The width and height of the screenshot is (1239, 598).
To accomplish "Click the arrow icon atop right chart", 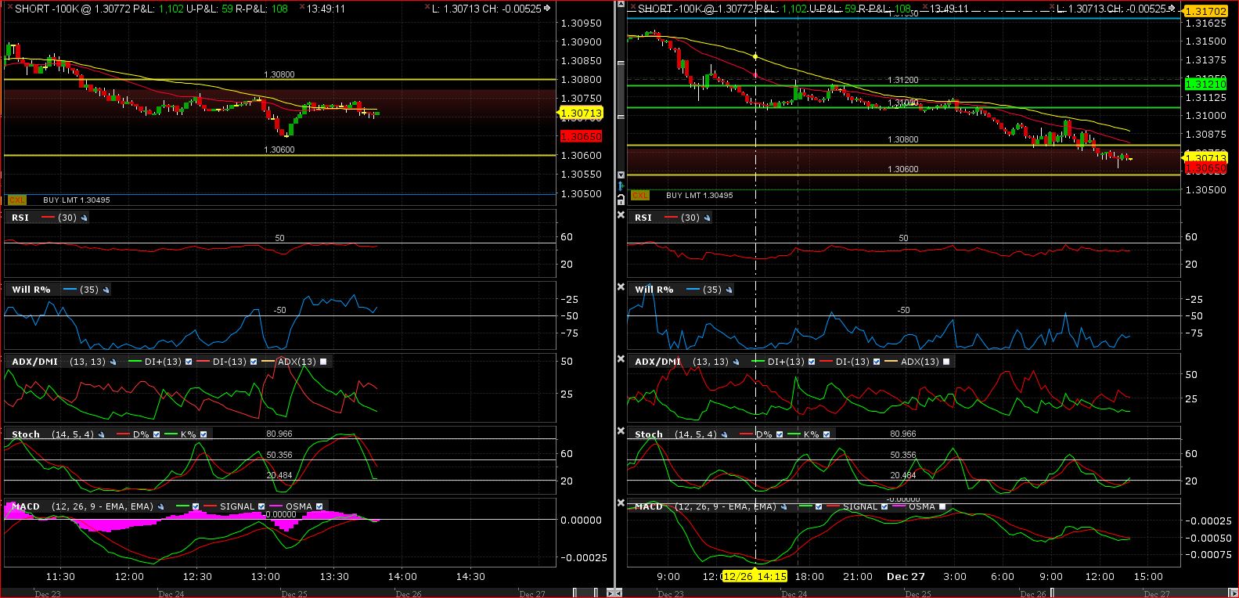I will point(1172,9).
